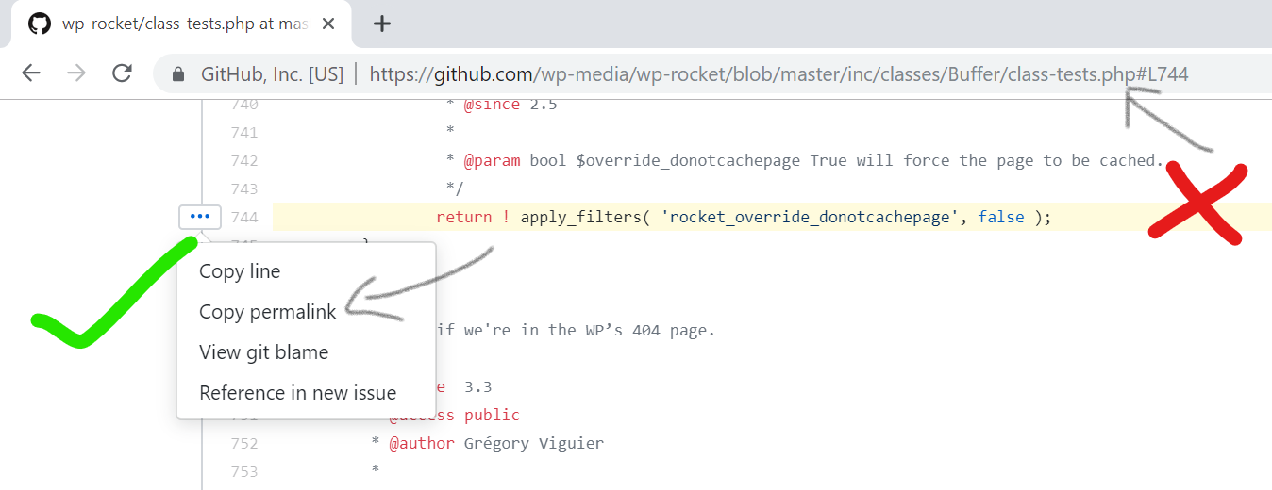
Task: Click line number 742
Action: pyautogui.click(x=244, y=161)
